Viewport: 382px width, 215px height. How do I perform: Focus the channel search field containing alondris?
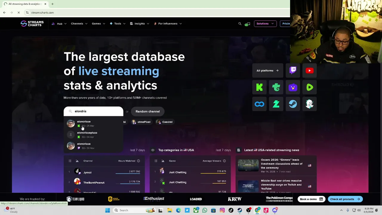[x=93, y=111]
